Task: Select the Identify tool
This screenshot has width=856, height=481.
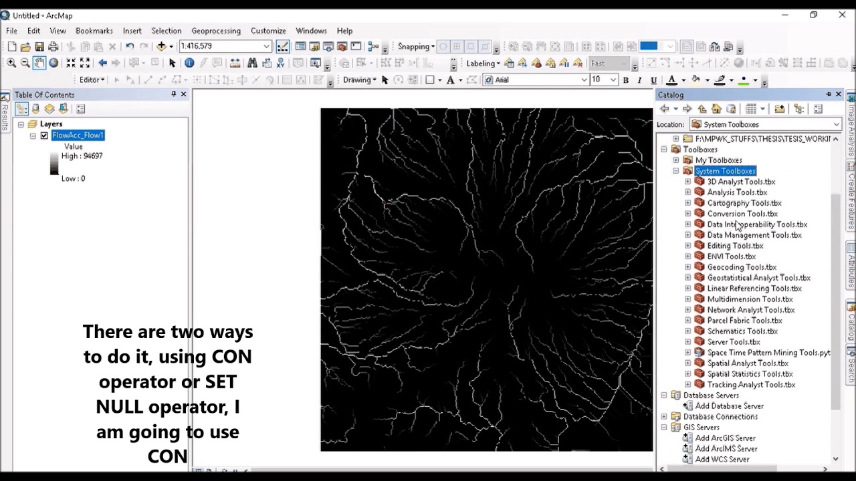Action: pos(189,63)
